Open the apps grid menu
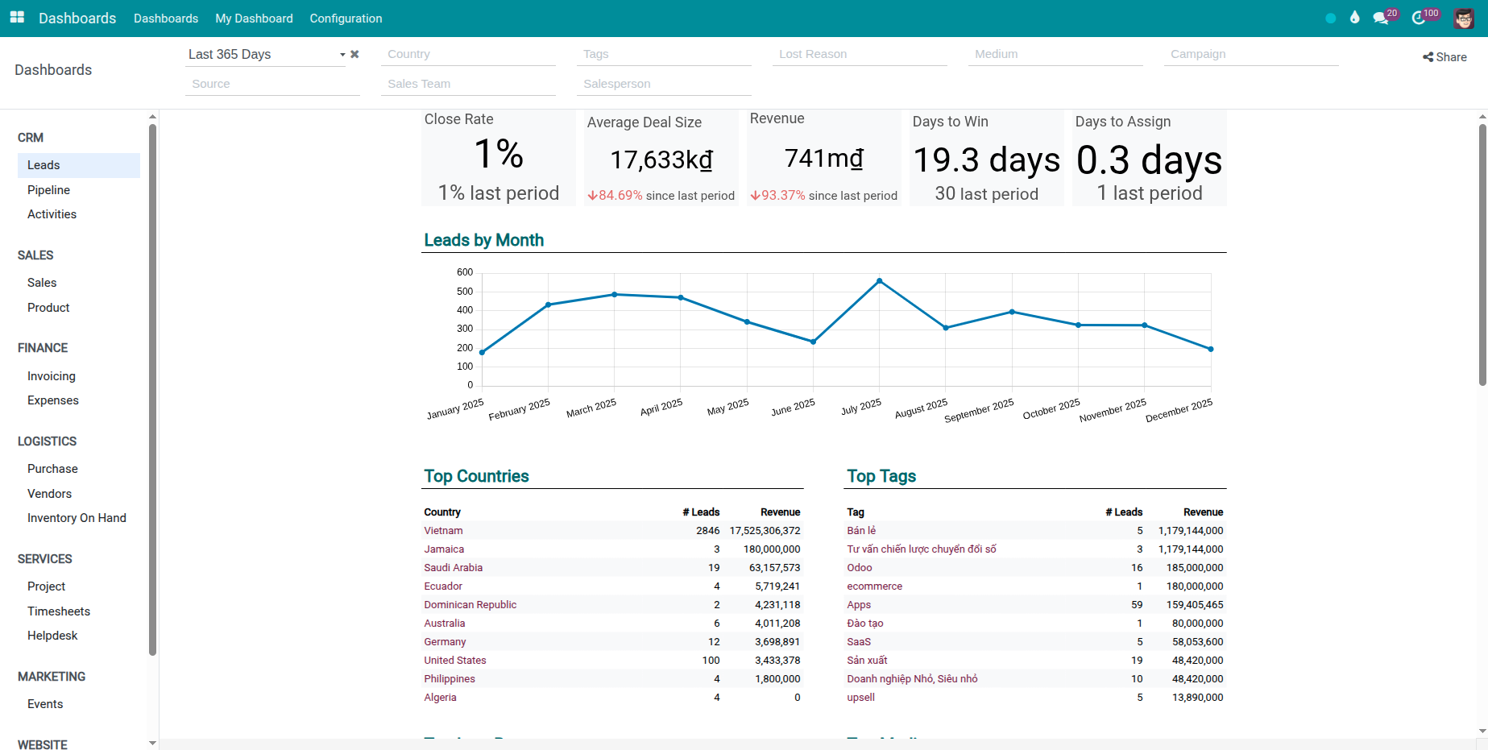The height and width of the screenshot is (750, 1488). [16, 18]
